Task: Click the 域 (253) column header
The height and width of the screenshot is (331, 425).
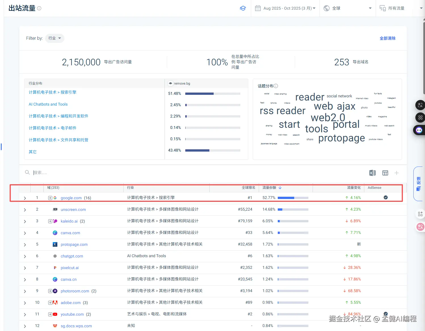Action: (53, 188)
